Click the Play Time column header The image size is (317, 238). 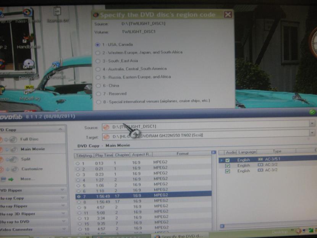click(x=104, y=155)
